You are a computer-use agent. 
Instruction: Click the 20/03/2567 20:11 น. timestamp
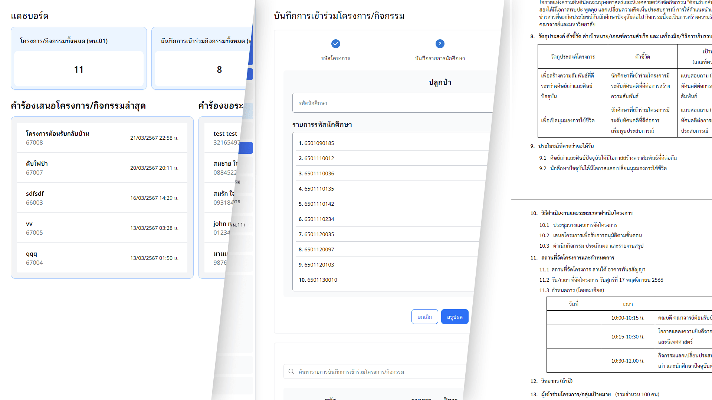[x=154, y=168]
